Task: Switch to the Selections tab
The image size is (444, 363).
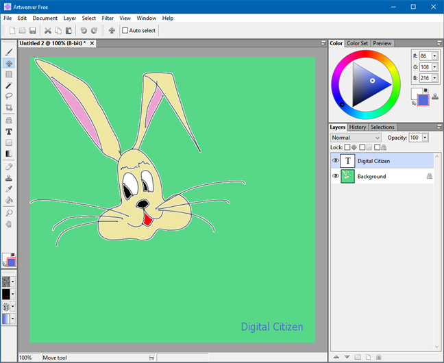Action: 382,127
